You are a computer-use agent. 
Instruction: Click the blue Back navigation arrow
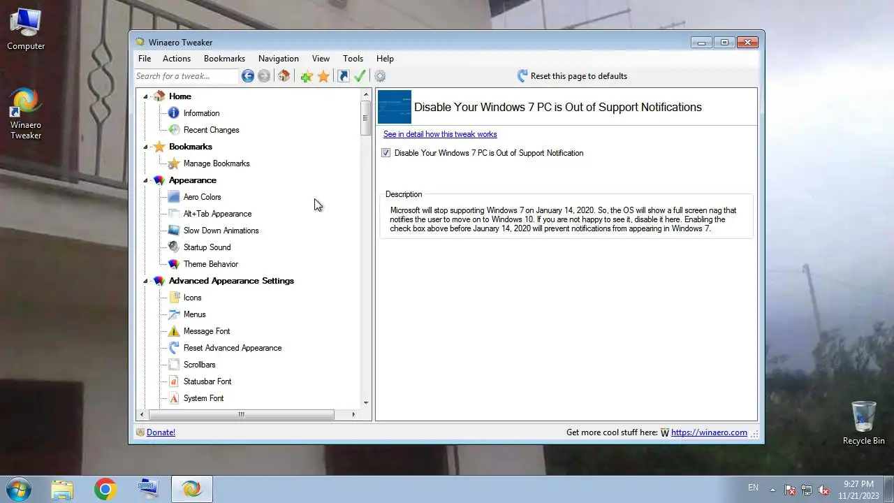[248, 76]
